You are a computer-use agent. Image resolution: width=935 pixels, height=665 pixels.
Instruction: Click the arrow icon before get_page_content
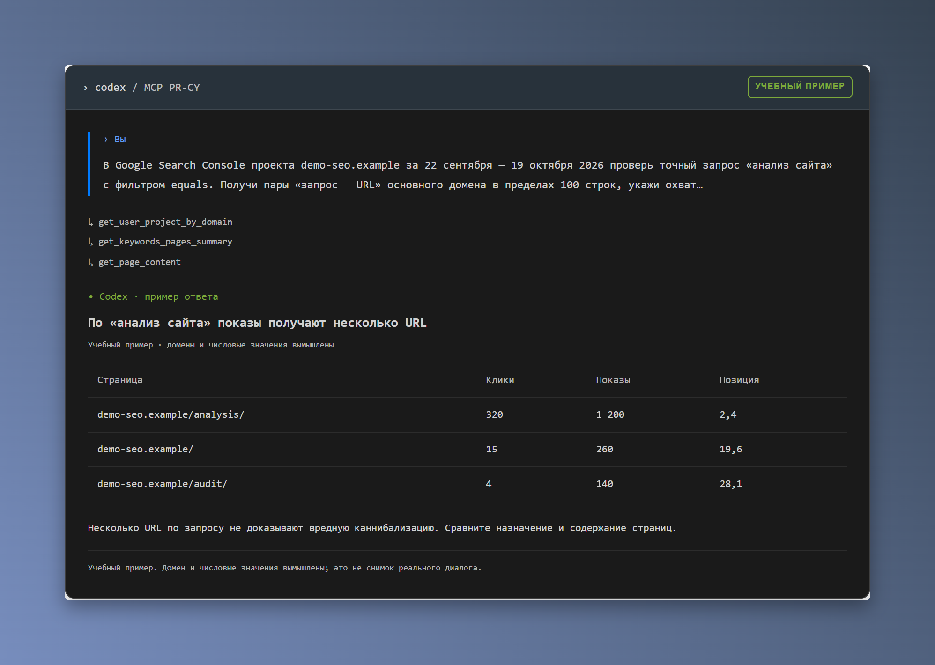point(91,262)
